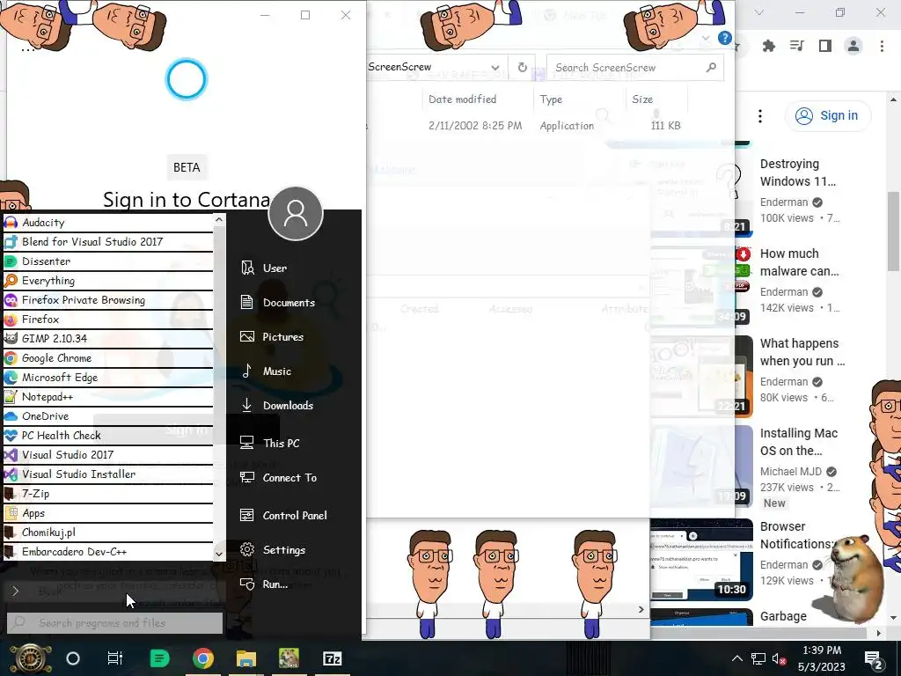Click Sign in on YouTube

coord(828,115)
